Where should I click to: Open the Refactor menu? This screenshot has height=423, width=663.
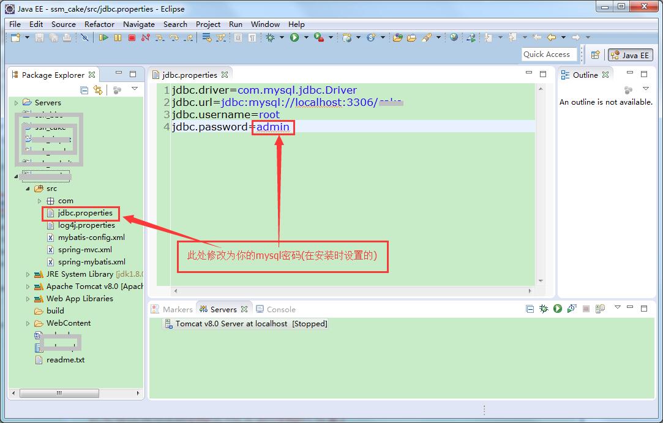coord(99,24)
